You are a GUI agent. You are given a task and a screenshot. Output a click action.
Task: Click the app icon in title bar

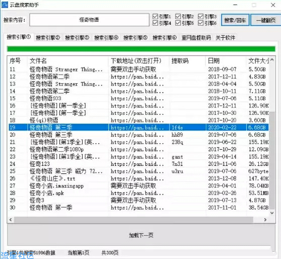(x=5, y=5)
